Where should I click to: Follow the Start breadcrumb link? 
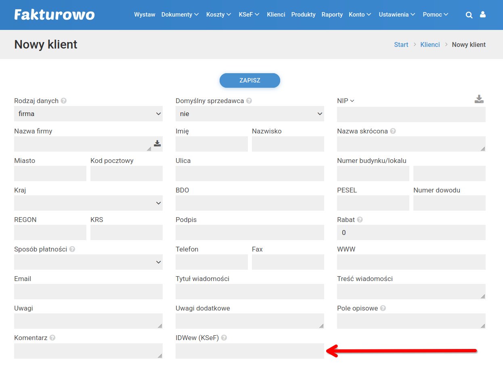[401, 44]
